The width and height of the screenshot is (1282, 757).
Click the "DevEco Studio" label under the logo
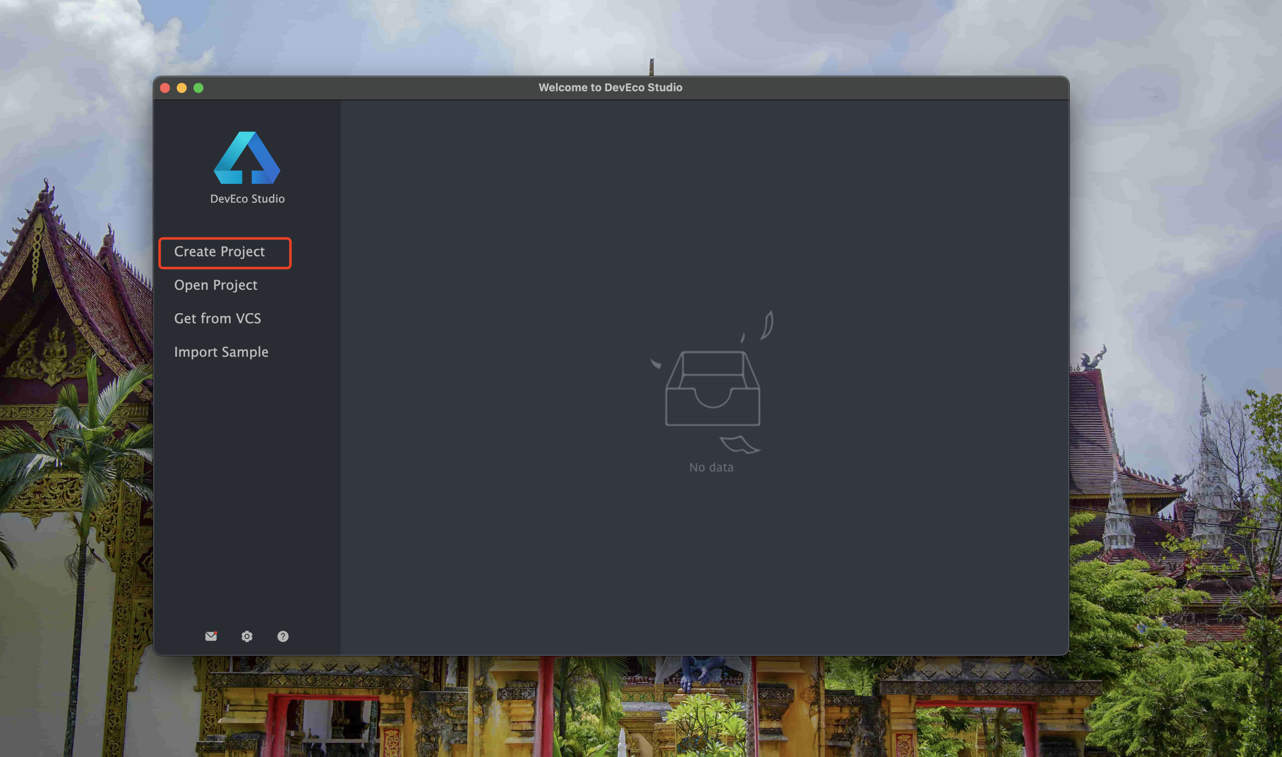point(247,198)
